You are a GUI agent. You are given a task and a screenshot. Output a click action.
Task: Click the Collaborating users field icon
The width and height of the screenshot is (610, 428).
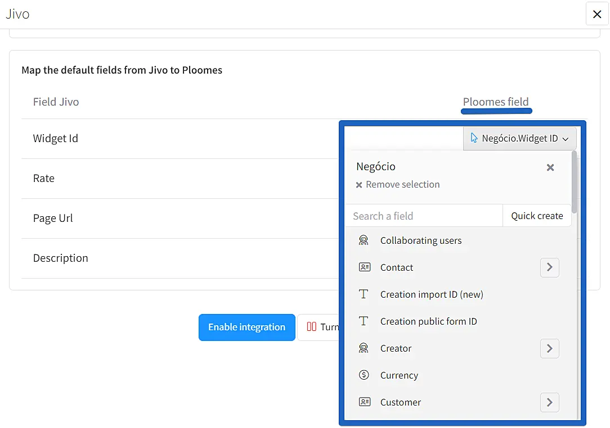click(364, 240)
